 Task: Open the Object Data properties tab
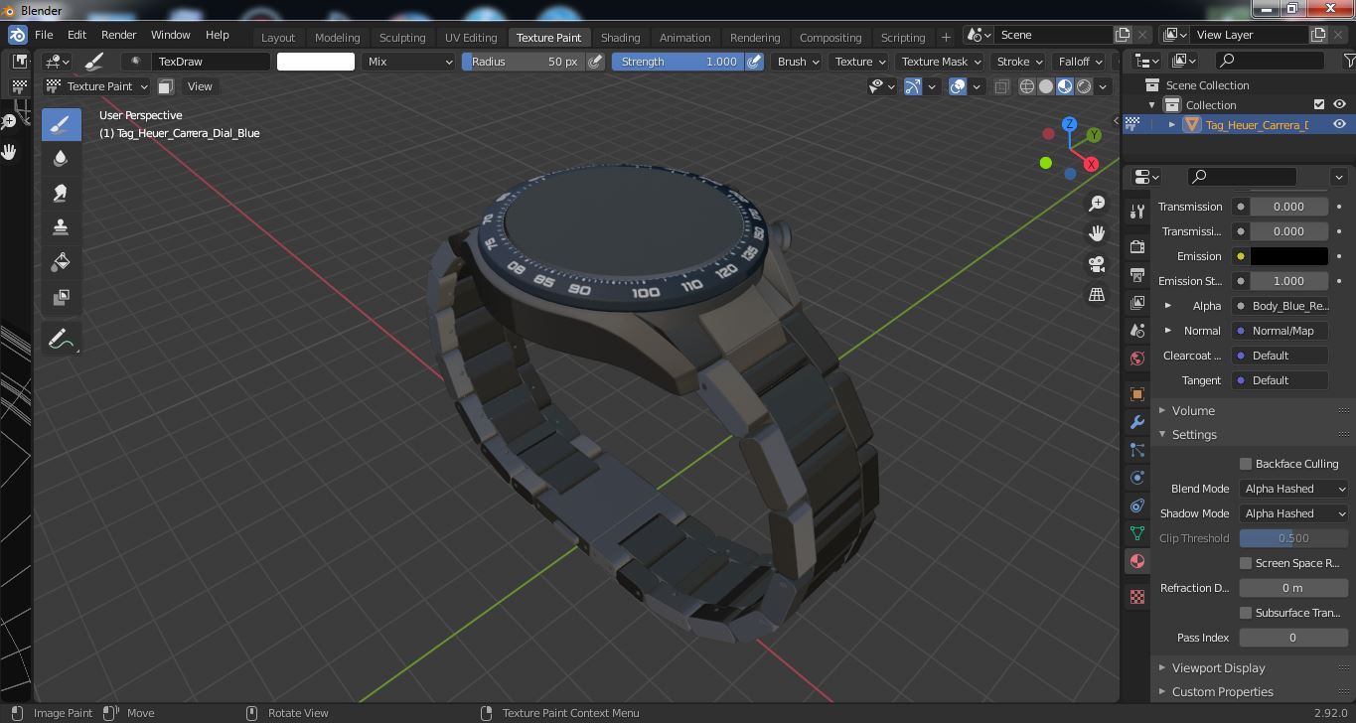[x=1137, y=533]
